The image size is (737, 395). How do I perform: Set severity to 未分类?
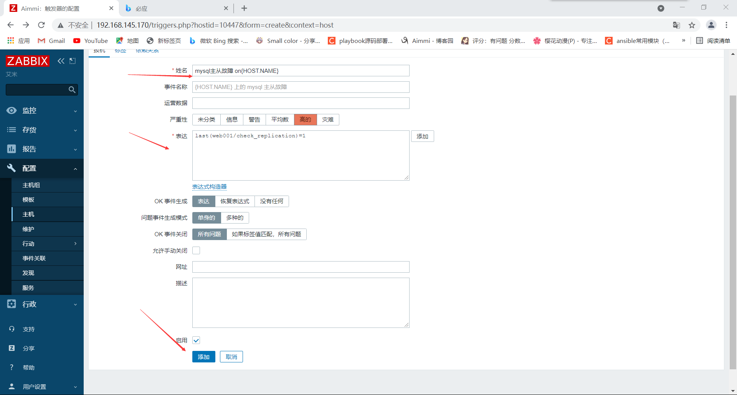(207, 120)
